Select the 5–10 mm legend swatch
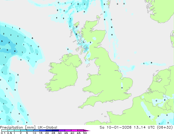Viewport: 174px width, 134px height. (x=30, y=130)
